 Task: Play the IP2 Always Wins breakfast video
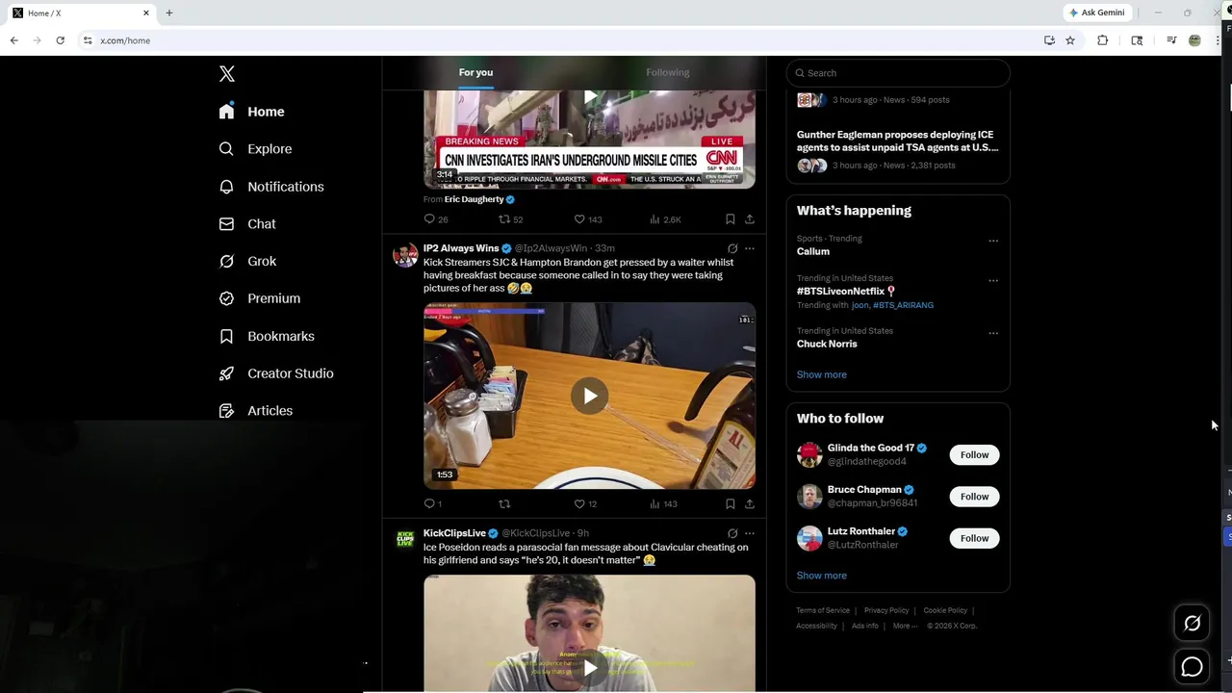click(589, 396)
